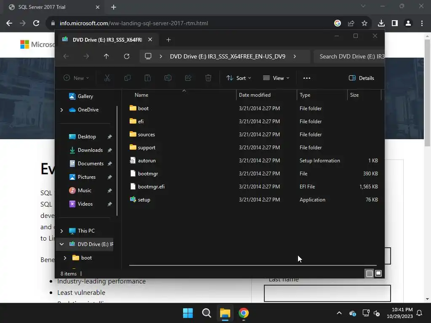
Task: Click the Rename icon in Explorer toolbar
Action: pos(168,78)
